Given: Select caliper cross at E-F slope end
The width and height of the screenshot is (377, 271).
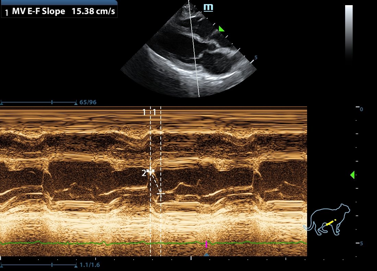Looking at the screenshot, I should tap(160, 193).
